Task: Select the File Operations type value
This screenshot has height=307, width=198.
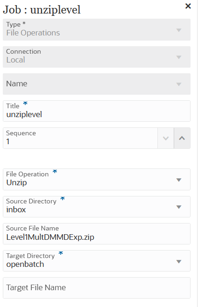Action: point(33,33)
